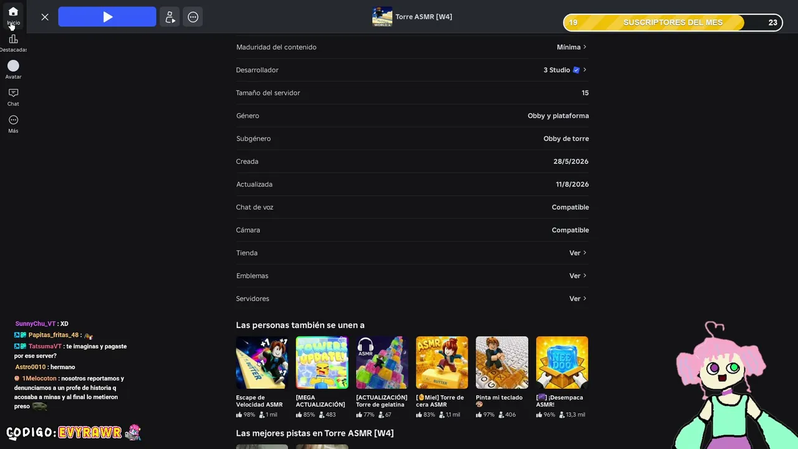This screenshot has height=449, width=798.
Task: Open the three-dots more options icon
Action: click(x=193, y=17)
